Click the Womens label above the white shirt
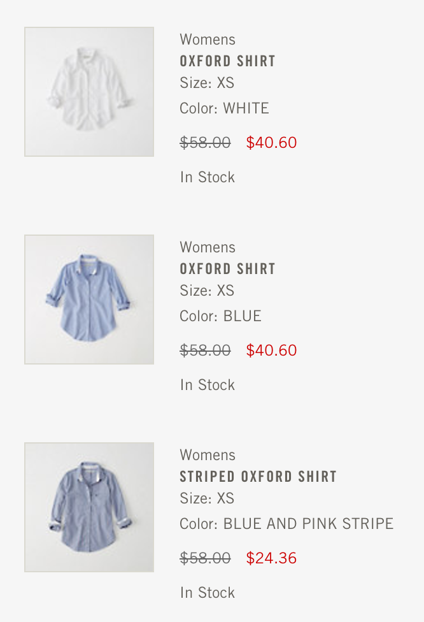 click(x=208, y=40)
